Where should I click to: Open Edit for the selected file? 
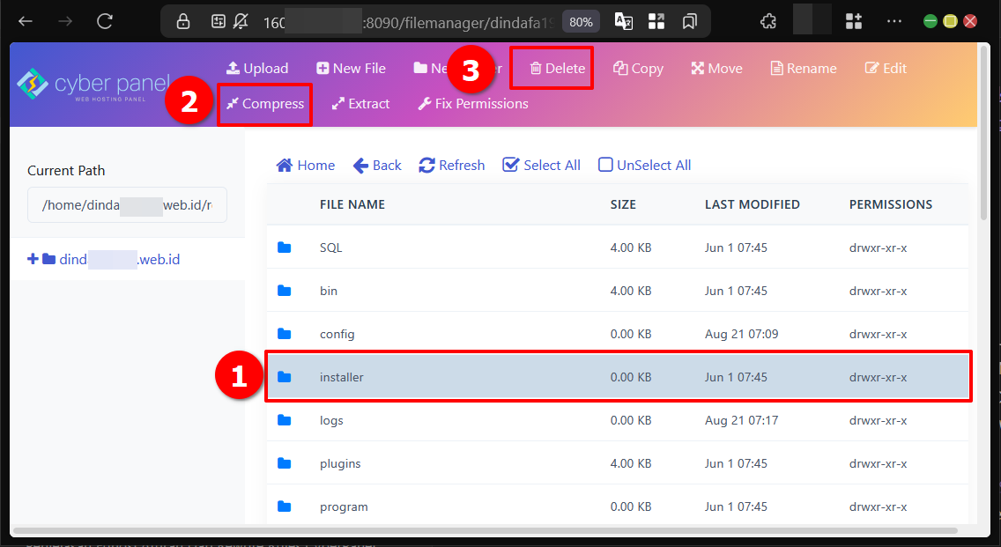(886, 69)
